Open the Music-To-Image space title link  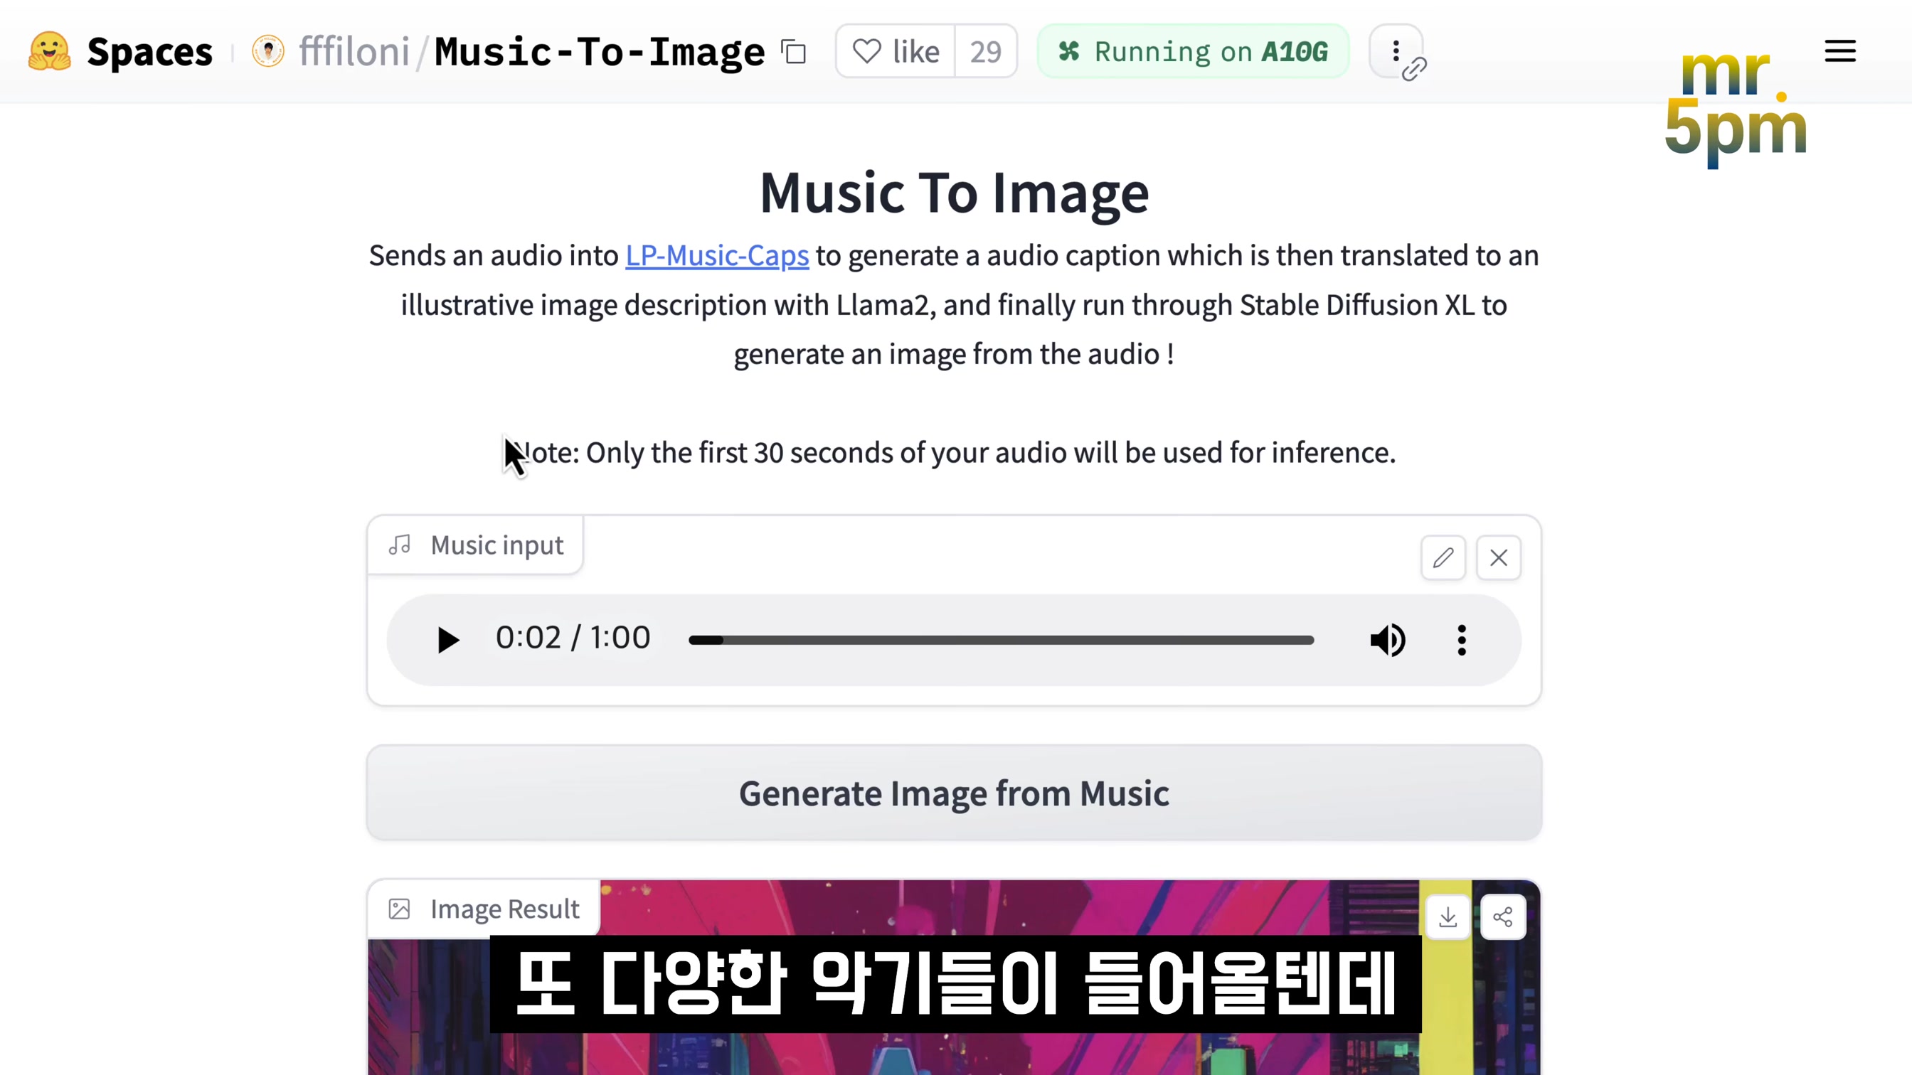coord(599,52)
